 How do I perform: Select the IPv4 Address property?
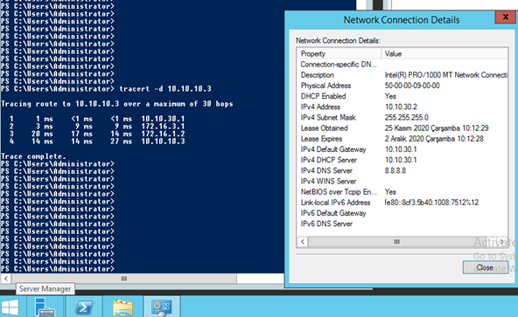[402, 107]
